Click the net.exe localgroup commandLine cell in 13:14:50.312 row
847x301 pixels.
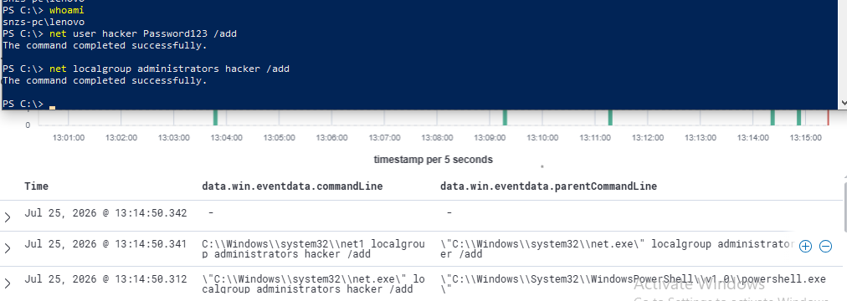[313, 284]
